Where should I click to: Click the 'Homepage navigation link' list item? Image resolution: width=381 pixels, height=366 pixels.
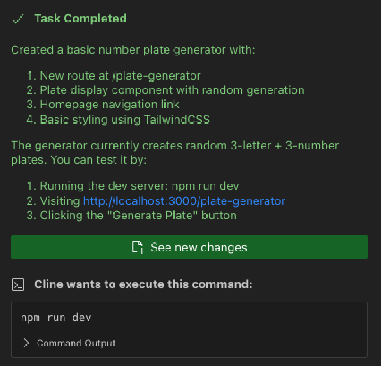110,105
